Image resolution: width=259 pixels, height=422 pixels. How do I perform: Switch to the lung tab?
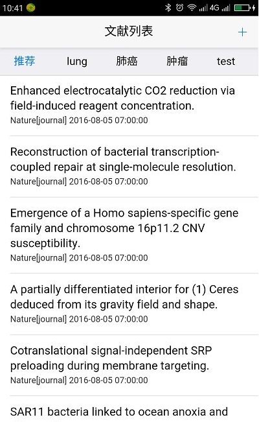77,62
